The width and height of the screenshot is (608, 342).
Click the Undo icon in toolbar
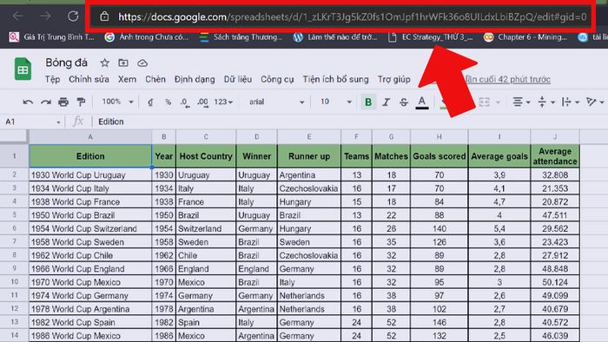click(28, 102)
